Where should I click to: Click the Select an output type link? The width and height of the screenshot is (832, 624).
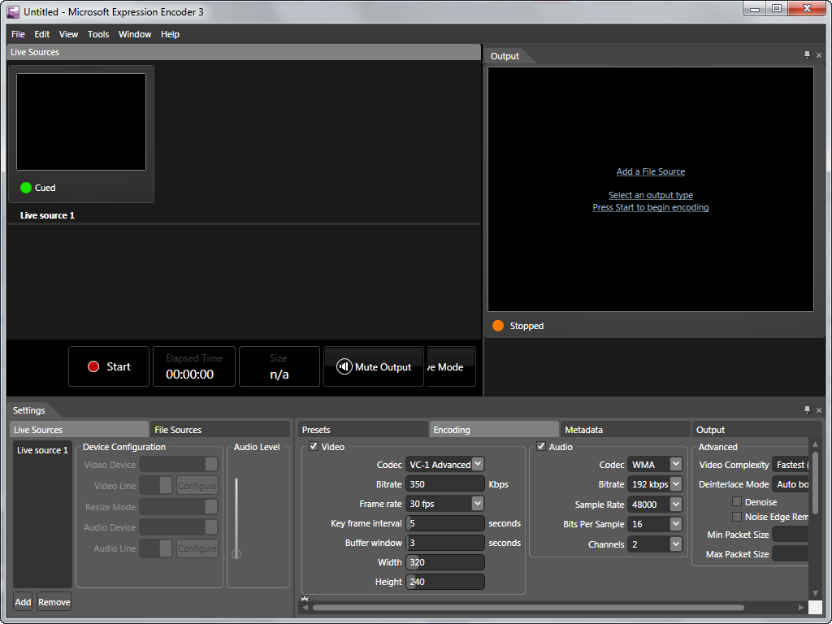coord(651,195)
